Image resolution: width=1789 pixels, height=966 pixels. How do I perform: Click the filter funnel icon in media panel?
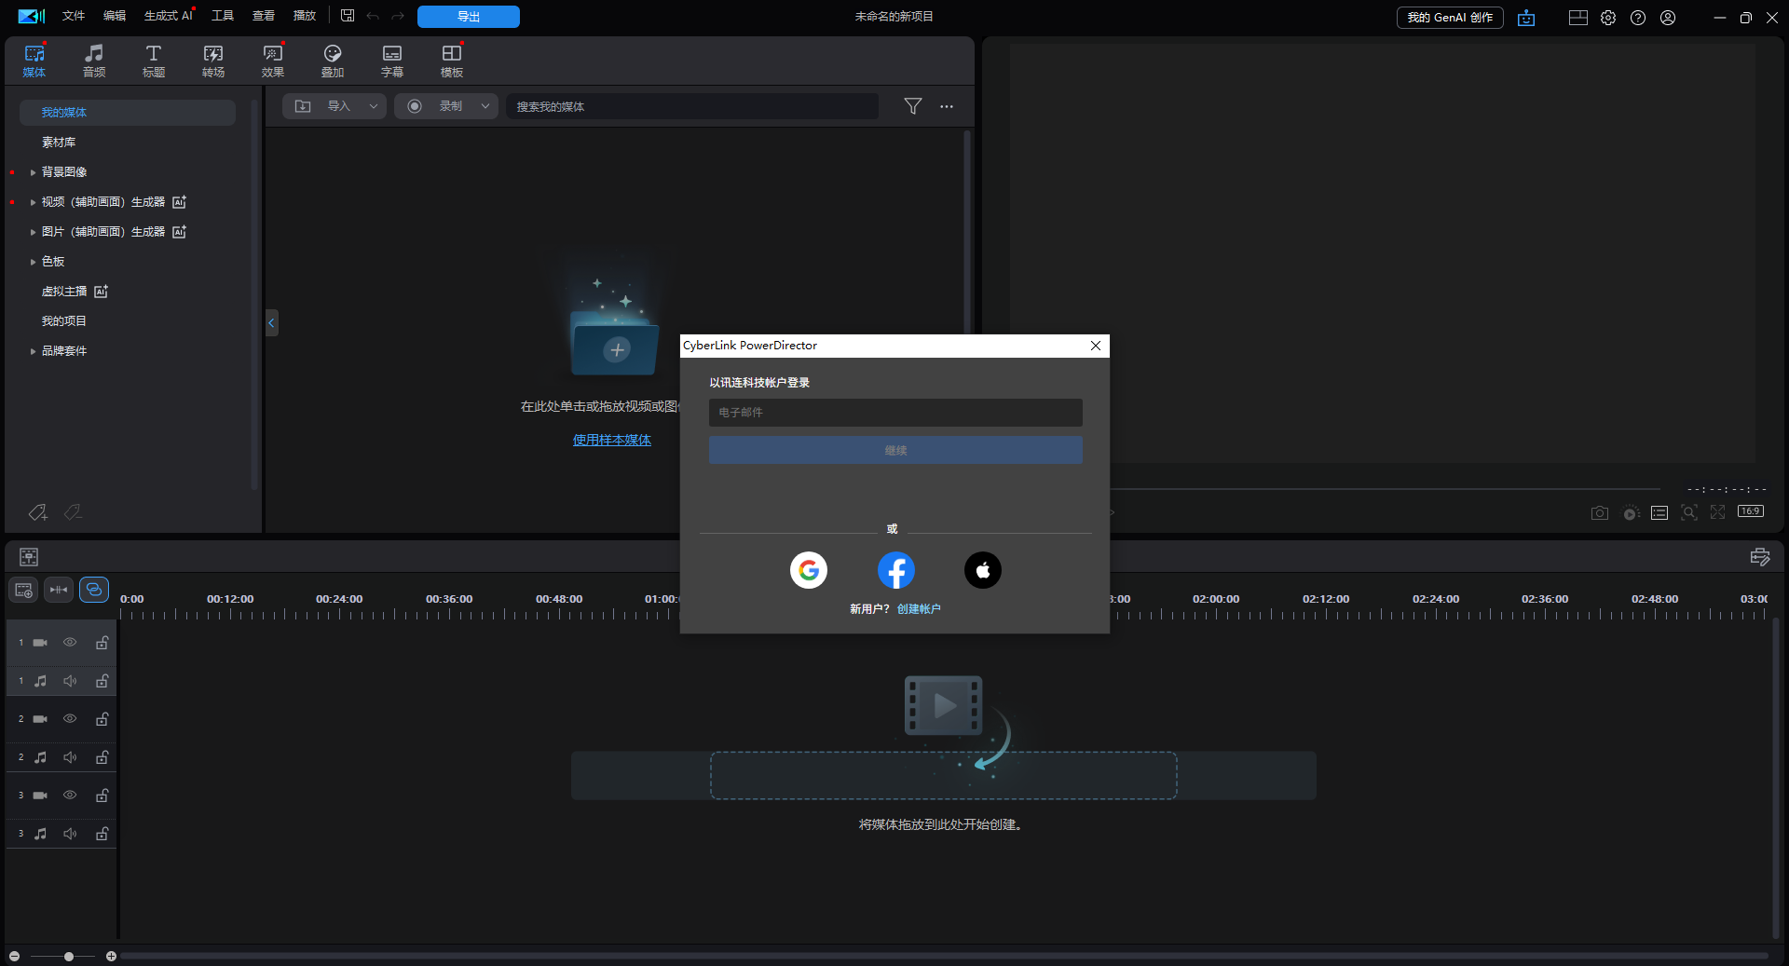(x=912, y=106)
